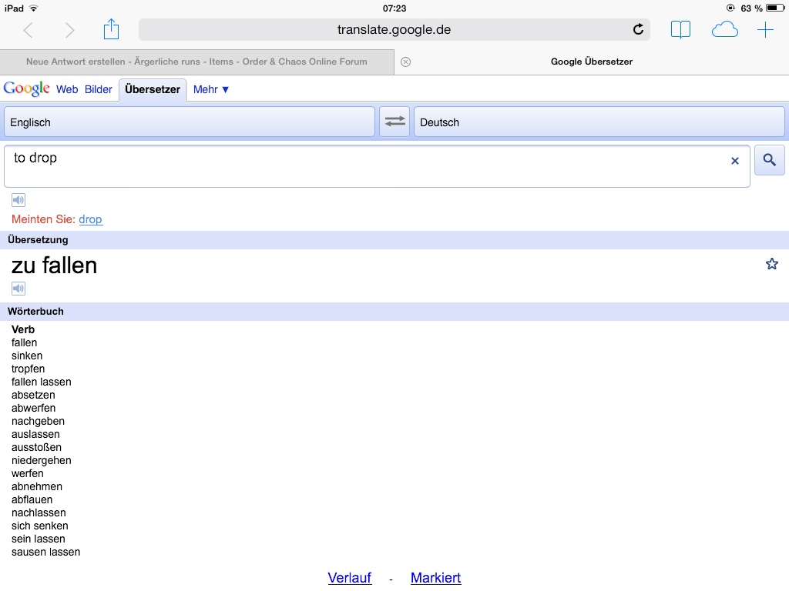Go back with Safari's back arrow
This screenshot has height=591, width=789.
click(x=29, y=30)
